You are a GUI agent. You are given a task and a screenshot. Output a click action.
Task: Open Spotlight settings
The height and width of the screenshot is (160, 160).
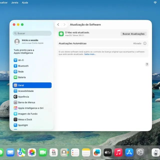[x=32, y=125]
